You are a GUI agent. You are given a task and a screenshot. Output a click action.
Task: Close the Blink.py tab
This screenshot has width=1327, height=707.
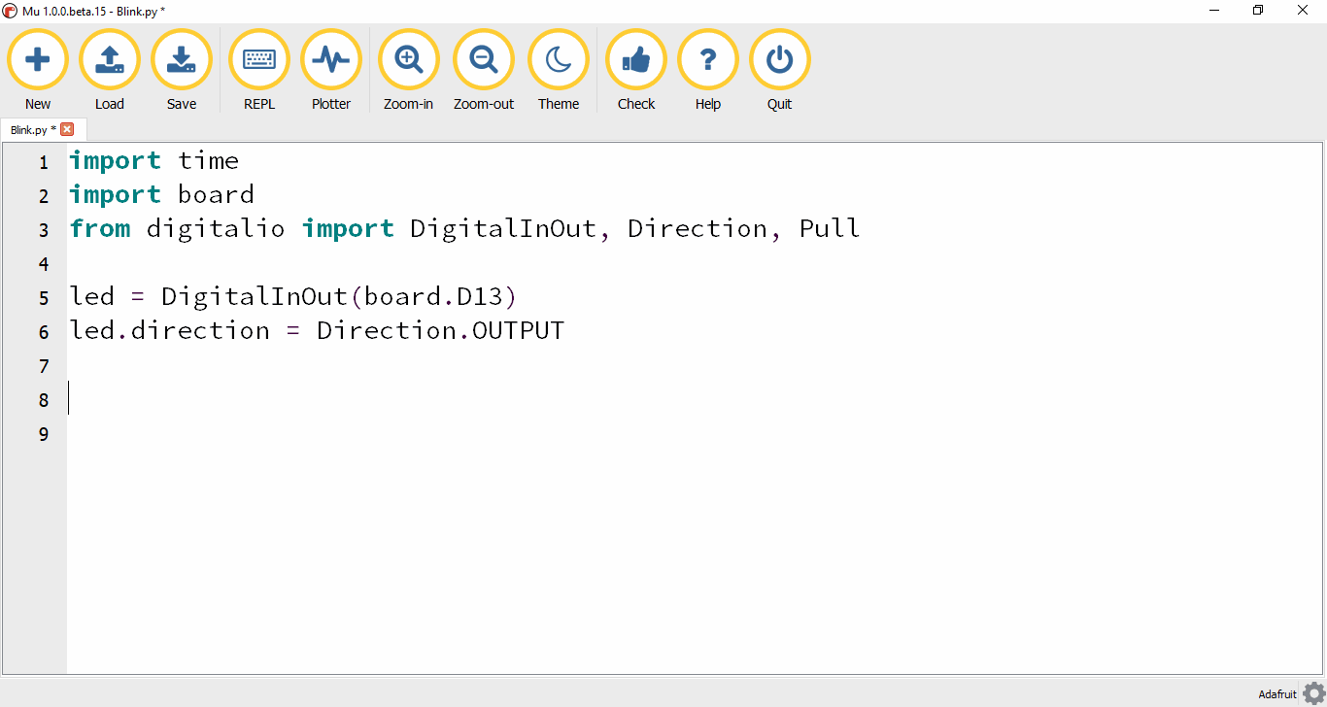point(67,128)
